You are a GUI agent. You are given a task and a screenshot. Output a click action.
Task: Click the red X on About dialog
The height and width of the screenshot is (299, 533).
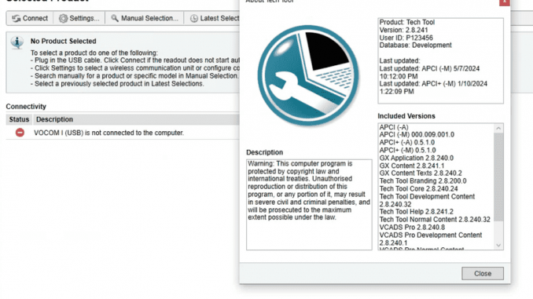504,2
